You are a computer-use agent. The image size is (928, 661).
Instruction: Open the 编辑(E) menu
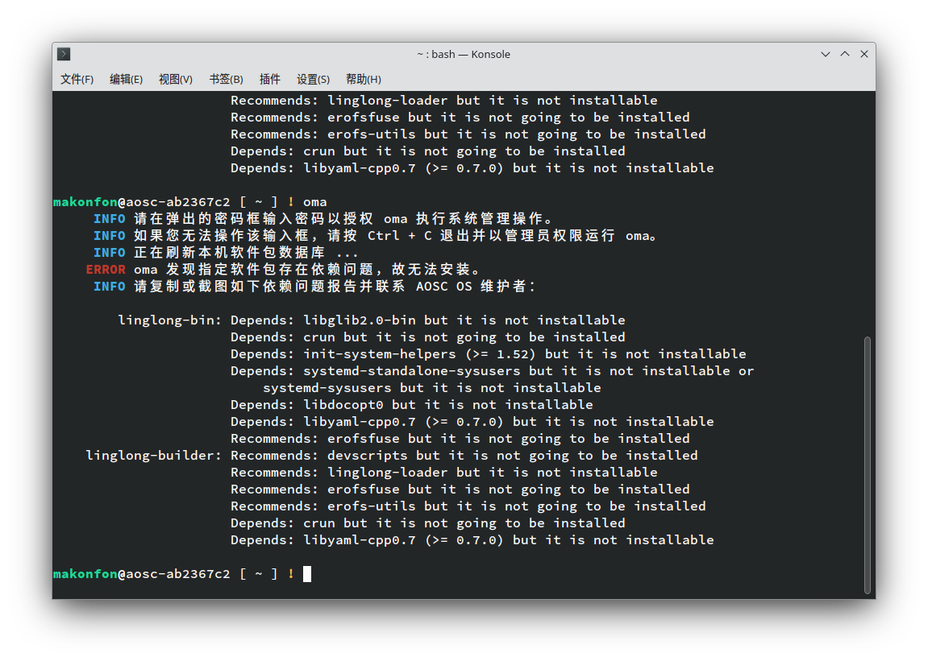[x=126, y=79]
